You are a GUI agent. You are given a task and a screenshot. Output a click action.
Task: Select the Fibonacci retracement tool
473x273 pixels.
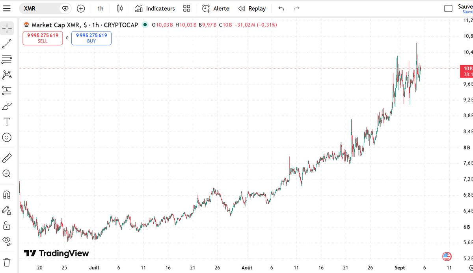(7, 59)
